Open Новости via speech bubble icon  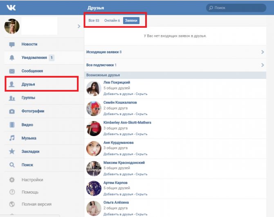(12, 45)
